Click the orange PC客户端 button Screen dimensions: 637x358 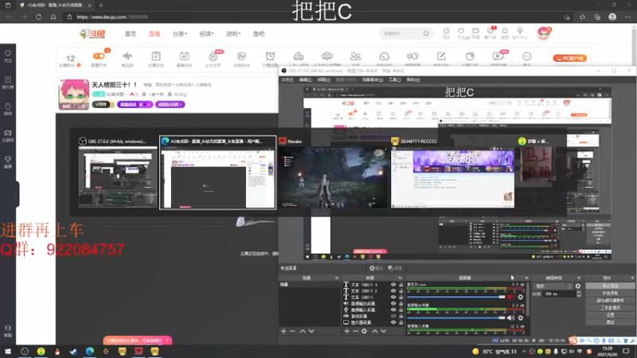click(569, 58)
